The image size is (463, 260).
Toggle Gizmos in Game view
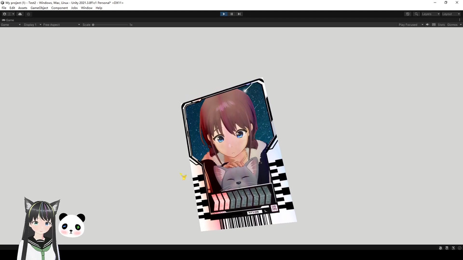tap(452, 25)
